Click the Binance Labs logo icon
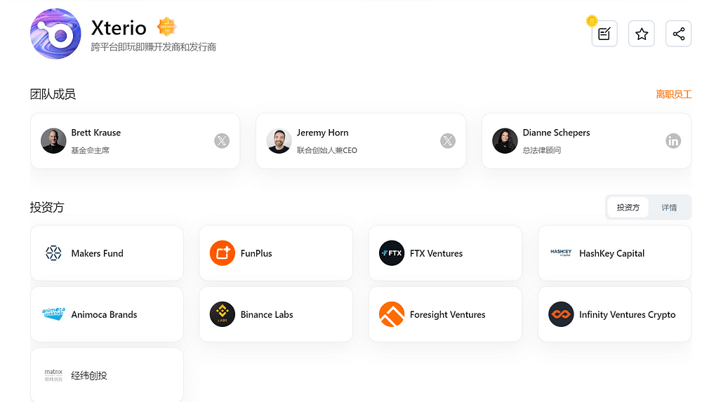702x402 pixels. click(223, 314)
